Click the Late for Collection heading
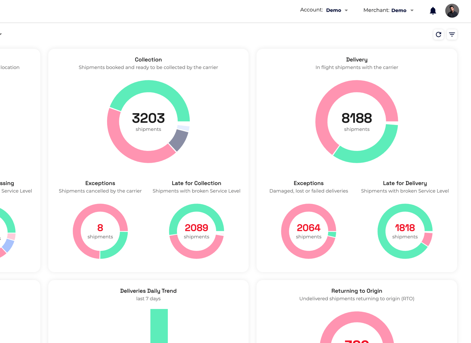 click(x=196, y=183)
